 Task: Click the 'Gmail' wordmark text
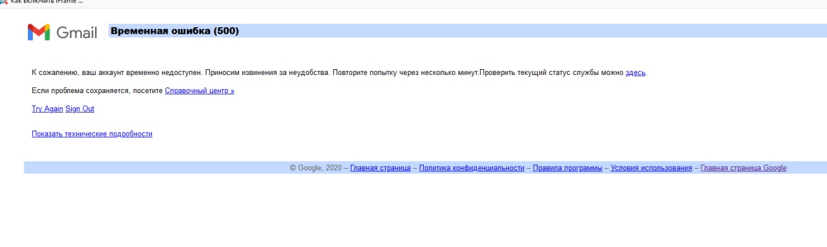tap(77, 32)
